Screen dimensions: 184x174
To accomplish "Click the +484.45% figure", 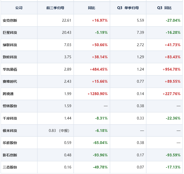I will pyautogui.click(x=99, y=69).
